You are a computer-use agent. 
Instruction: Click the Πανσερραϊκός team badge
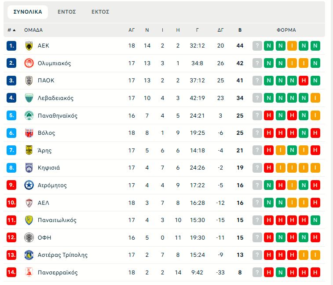tap(29, 272)
